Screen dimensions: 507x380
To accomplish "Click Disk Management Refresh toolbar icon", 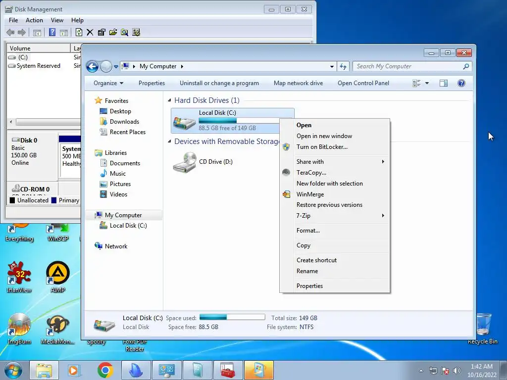I will (79, 32).
